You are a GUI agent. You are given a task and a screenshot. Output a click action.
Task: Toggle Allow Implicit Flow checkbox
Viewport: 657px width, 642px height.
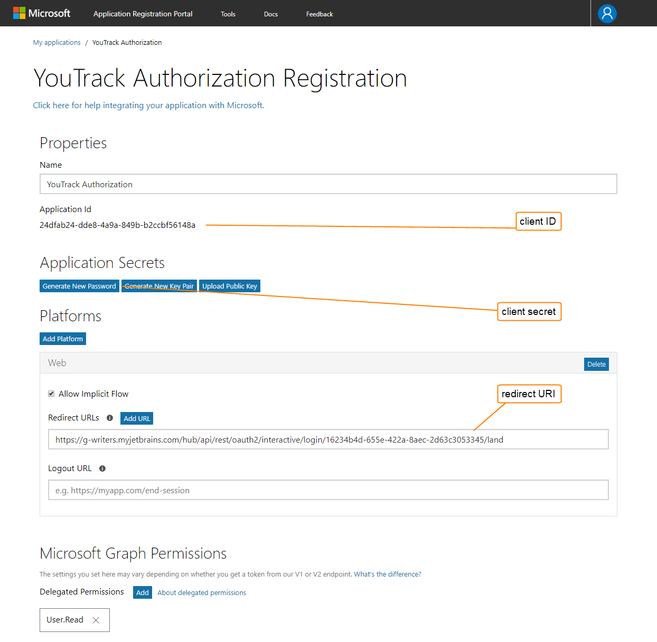click(x=51, y=394)
